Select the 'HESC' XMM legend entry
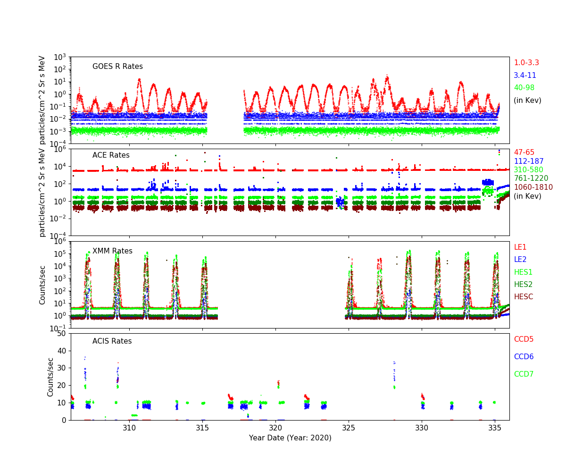The height and width of the screenshot is (472, 566). [524, 297]
